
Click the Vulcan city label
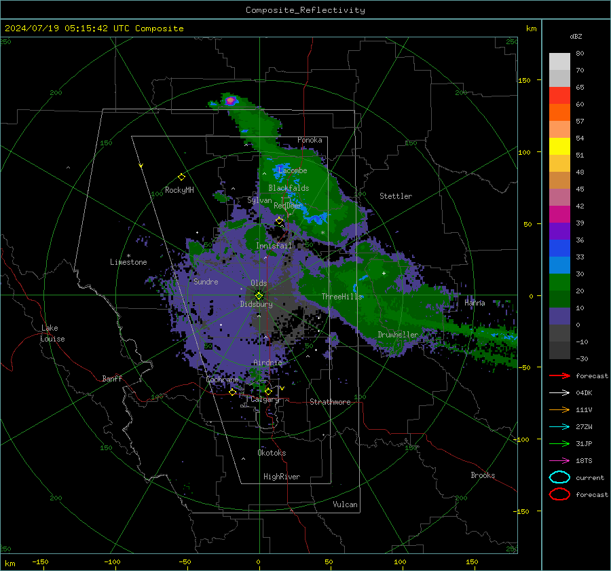[346, 504]
